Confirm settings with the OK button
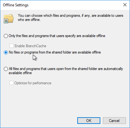Screen dimensions: 130x128 tap(89, 120)
